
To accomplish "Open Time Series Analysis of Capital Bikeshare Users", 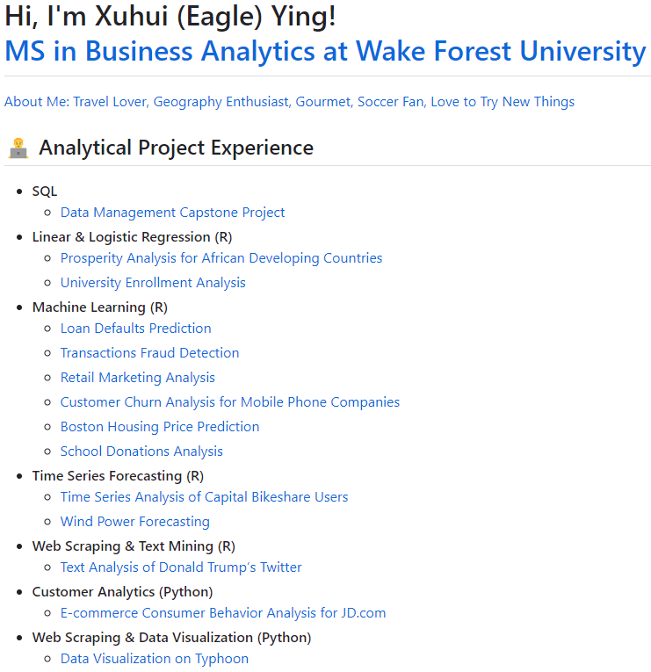I will [x=204, y=497].
